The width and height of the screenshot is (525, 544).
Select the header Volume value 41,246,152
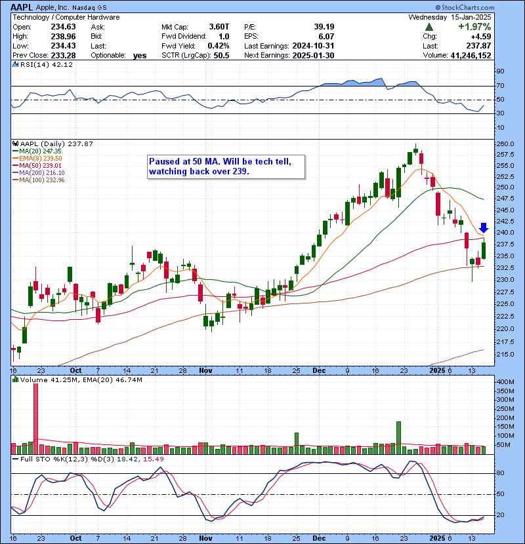tap(471, 56)
